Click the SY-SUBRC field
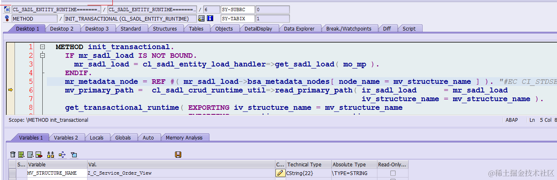Screen dimensions: 557x180 click(238, 9)
